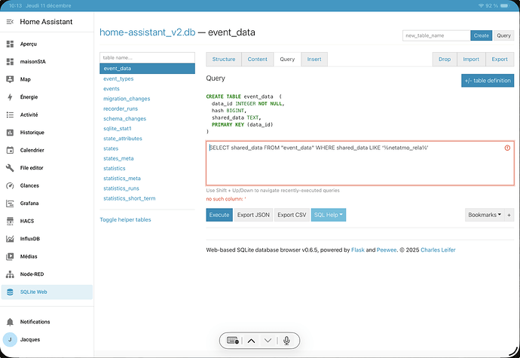Click the Execute button
This screenshot has height=358, width=520.
coord(219,215)
